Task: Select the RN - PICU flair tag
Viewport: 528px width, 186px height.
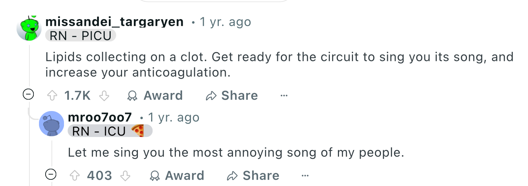Action: coord(81,36)
